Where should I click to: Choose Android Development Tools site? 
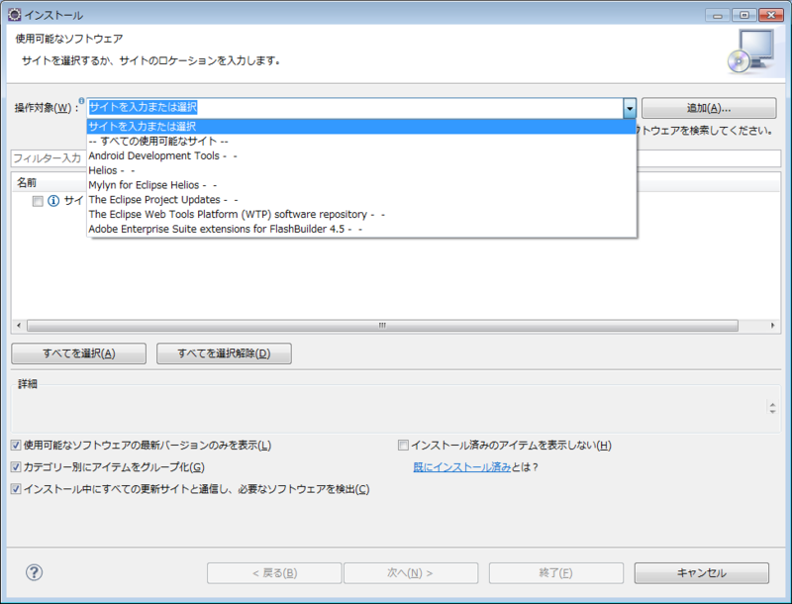(361, 155)
